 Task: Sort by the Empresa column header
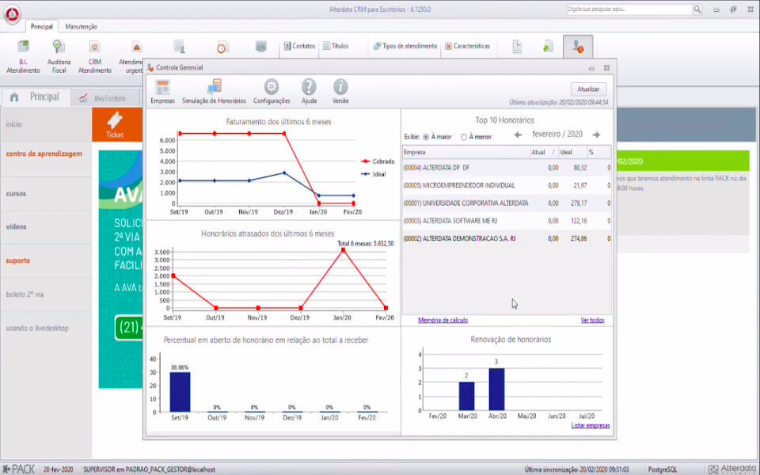(465, 152)
